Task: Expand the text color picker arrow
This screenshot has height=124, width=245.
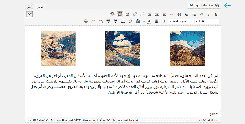Action: [x=144, y=21]
